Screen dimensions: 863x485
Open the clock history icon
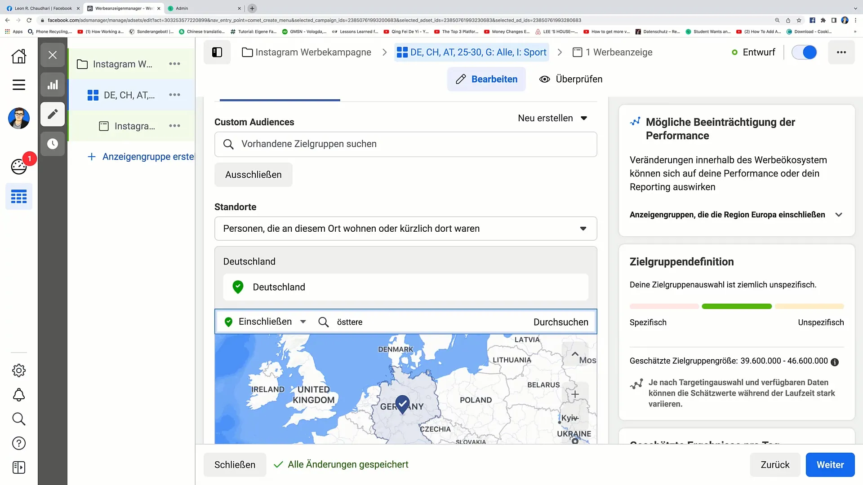coord(53,144)
